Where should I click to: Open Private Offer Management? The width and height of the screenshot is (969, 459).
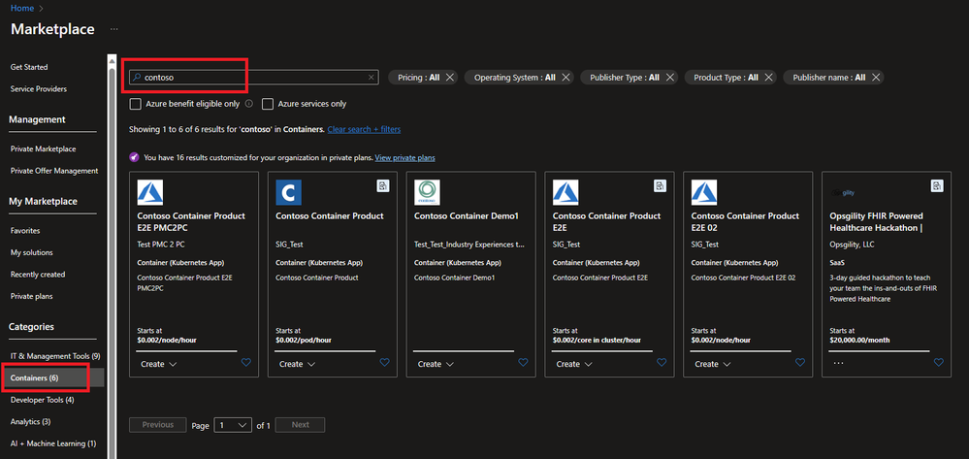[x=54, y=171]
